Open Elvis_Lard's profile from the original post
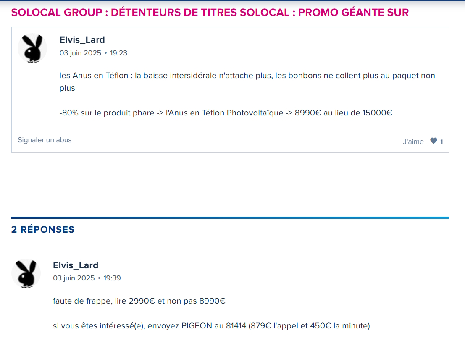 (82, 40)
